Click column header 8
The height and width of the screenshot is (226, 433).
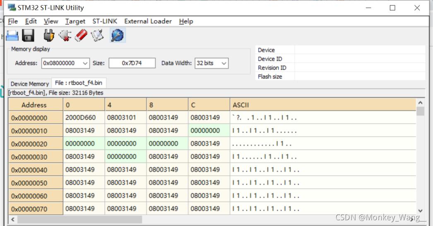[x=167, y=105]
